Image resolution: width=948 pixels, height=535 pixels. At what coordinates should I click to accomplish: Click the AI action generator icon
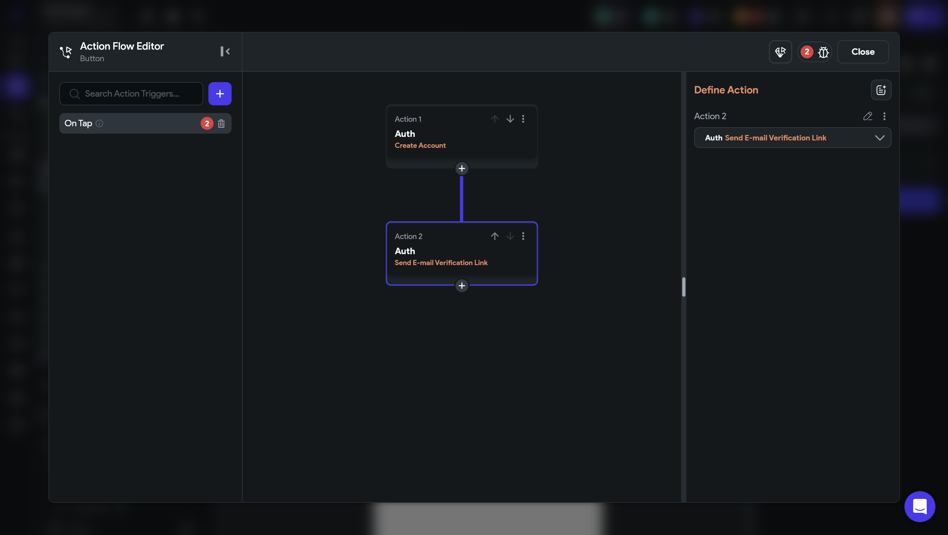[x=780, y=52]
